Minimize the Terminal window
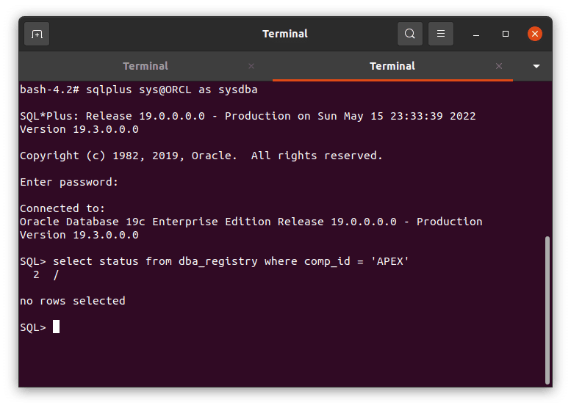The image size is (571, 408). click(x=476, y=34)
